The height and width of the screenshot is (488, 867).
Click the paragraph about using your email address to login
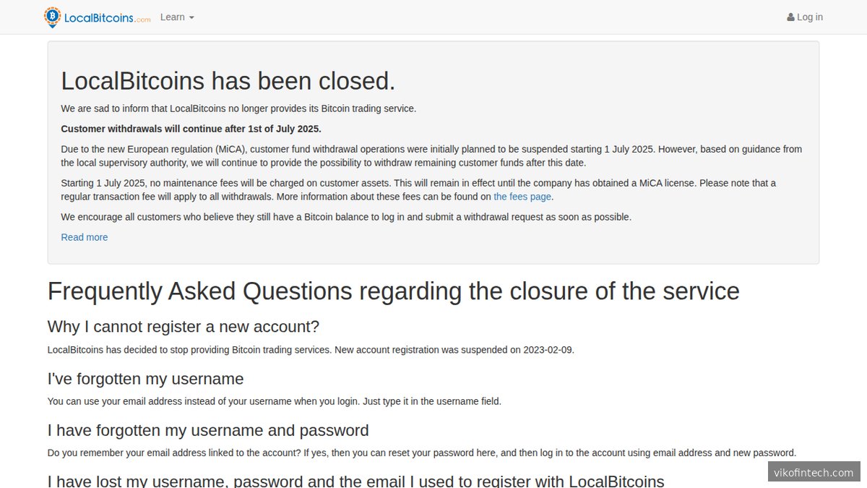click(274, 401)
